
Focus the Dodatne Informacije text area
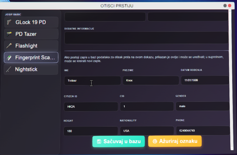click(146, 38)
